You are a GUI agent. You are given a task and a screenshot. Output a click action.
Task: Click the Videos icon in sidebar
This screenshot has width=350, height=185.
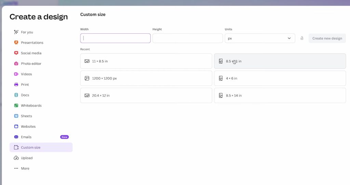(x=16, y=74)
